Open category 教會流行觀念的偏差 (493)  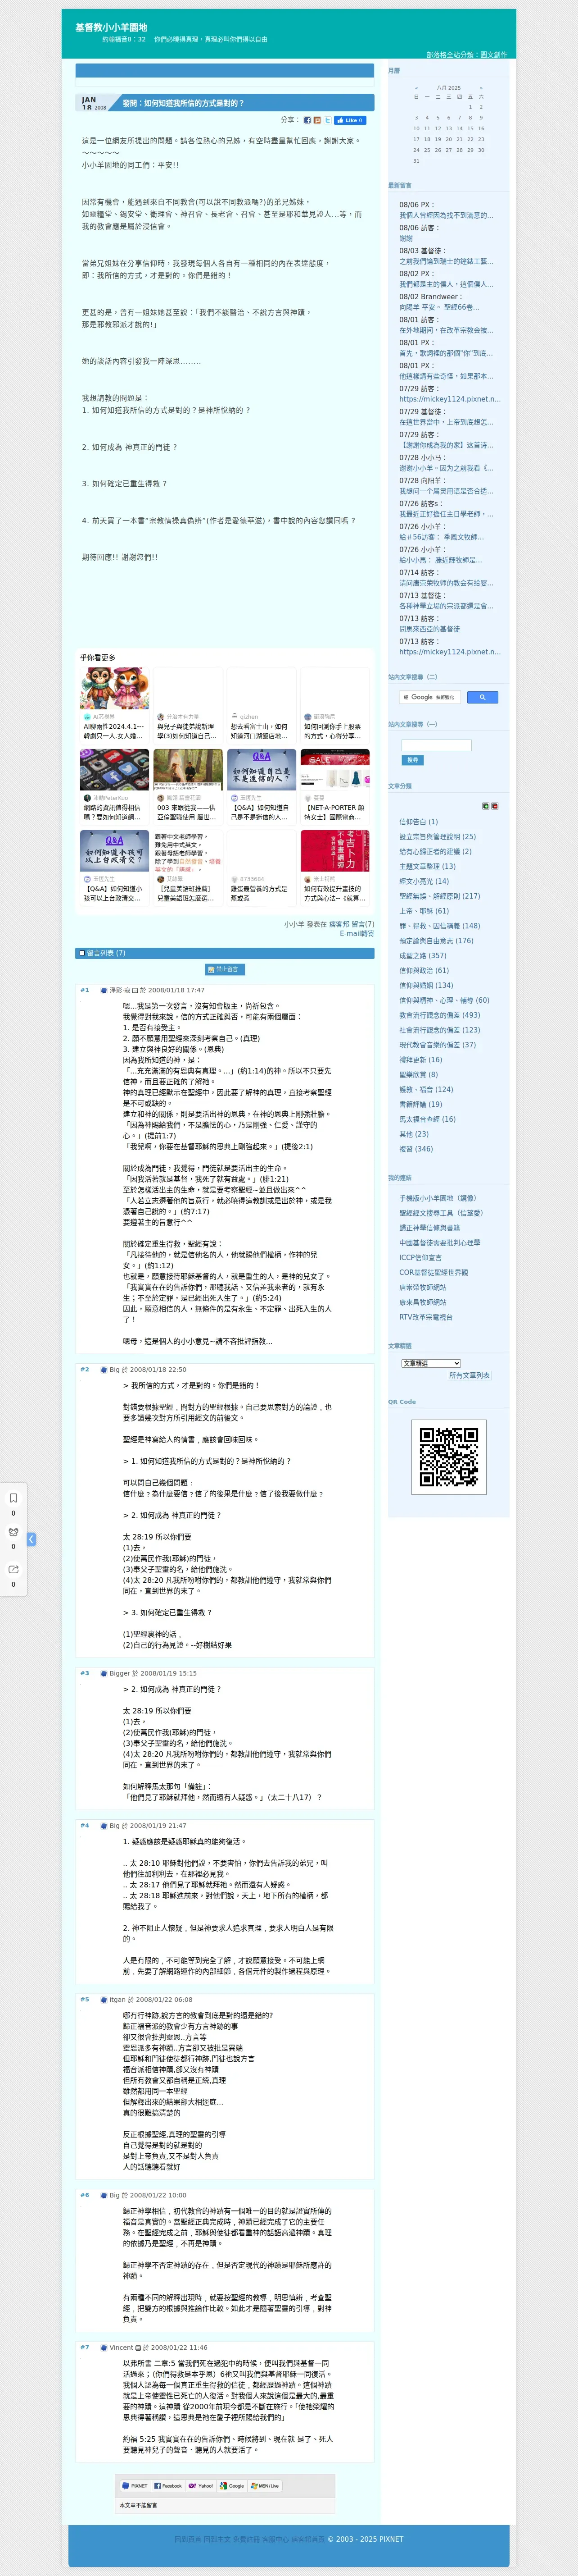click(x=439, y=1015)
